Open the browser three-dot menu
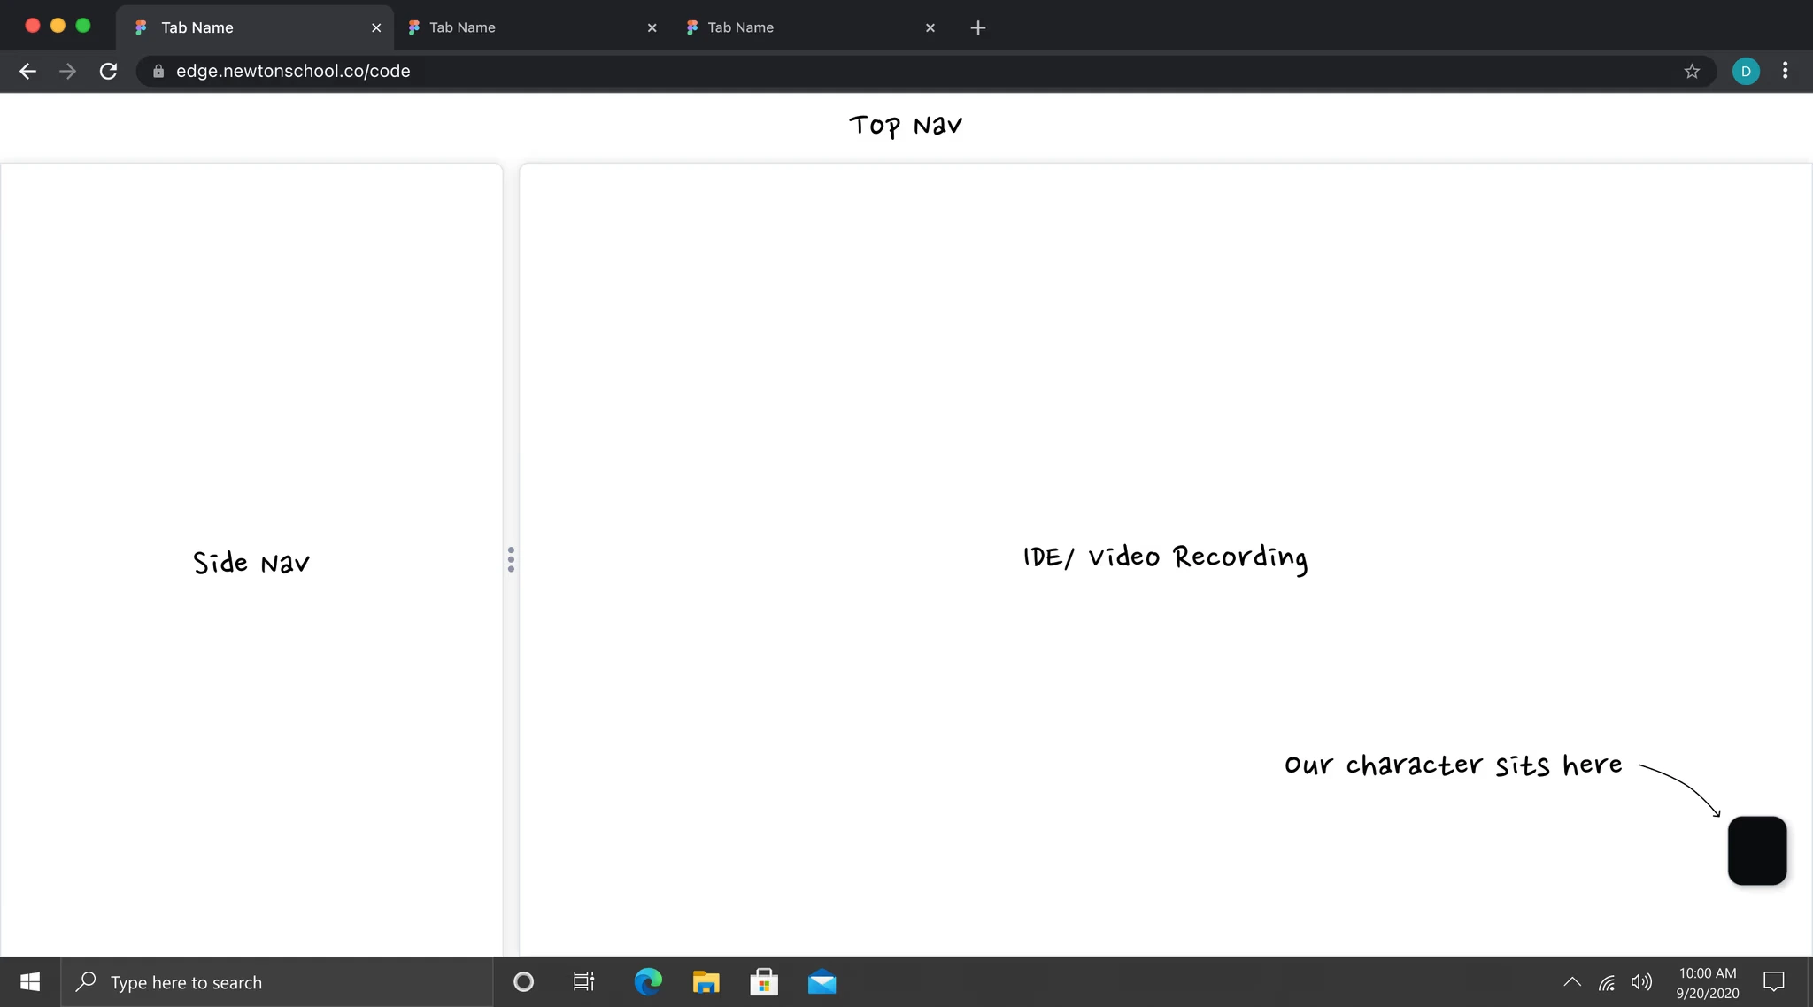 point(1785,71)
